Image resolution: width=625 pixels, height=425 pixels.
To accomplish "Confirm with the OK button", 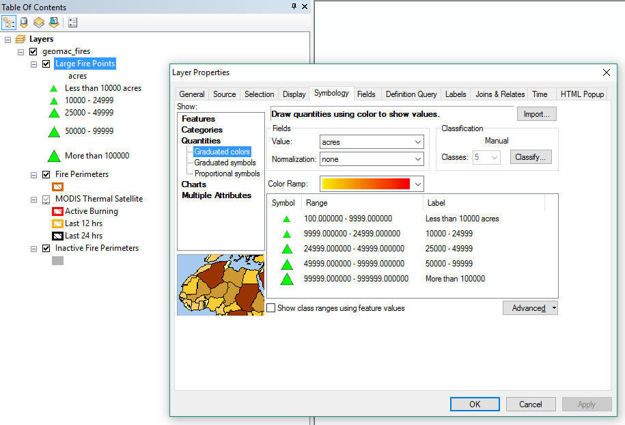I will pyautogui.click(x=475, y=405).
